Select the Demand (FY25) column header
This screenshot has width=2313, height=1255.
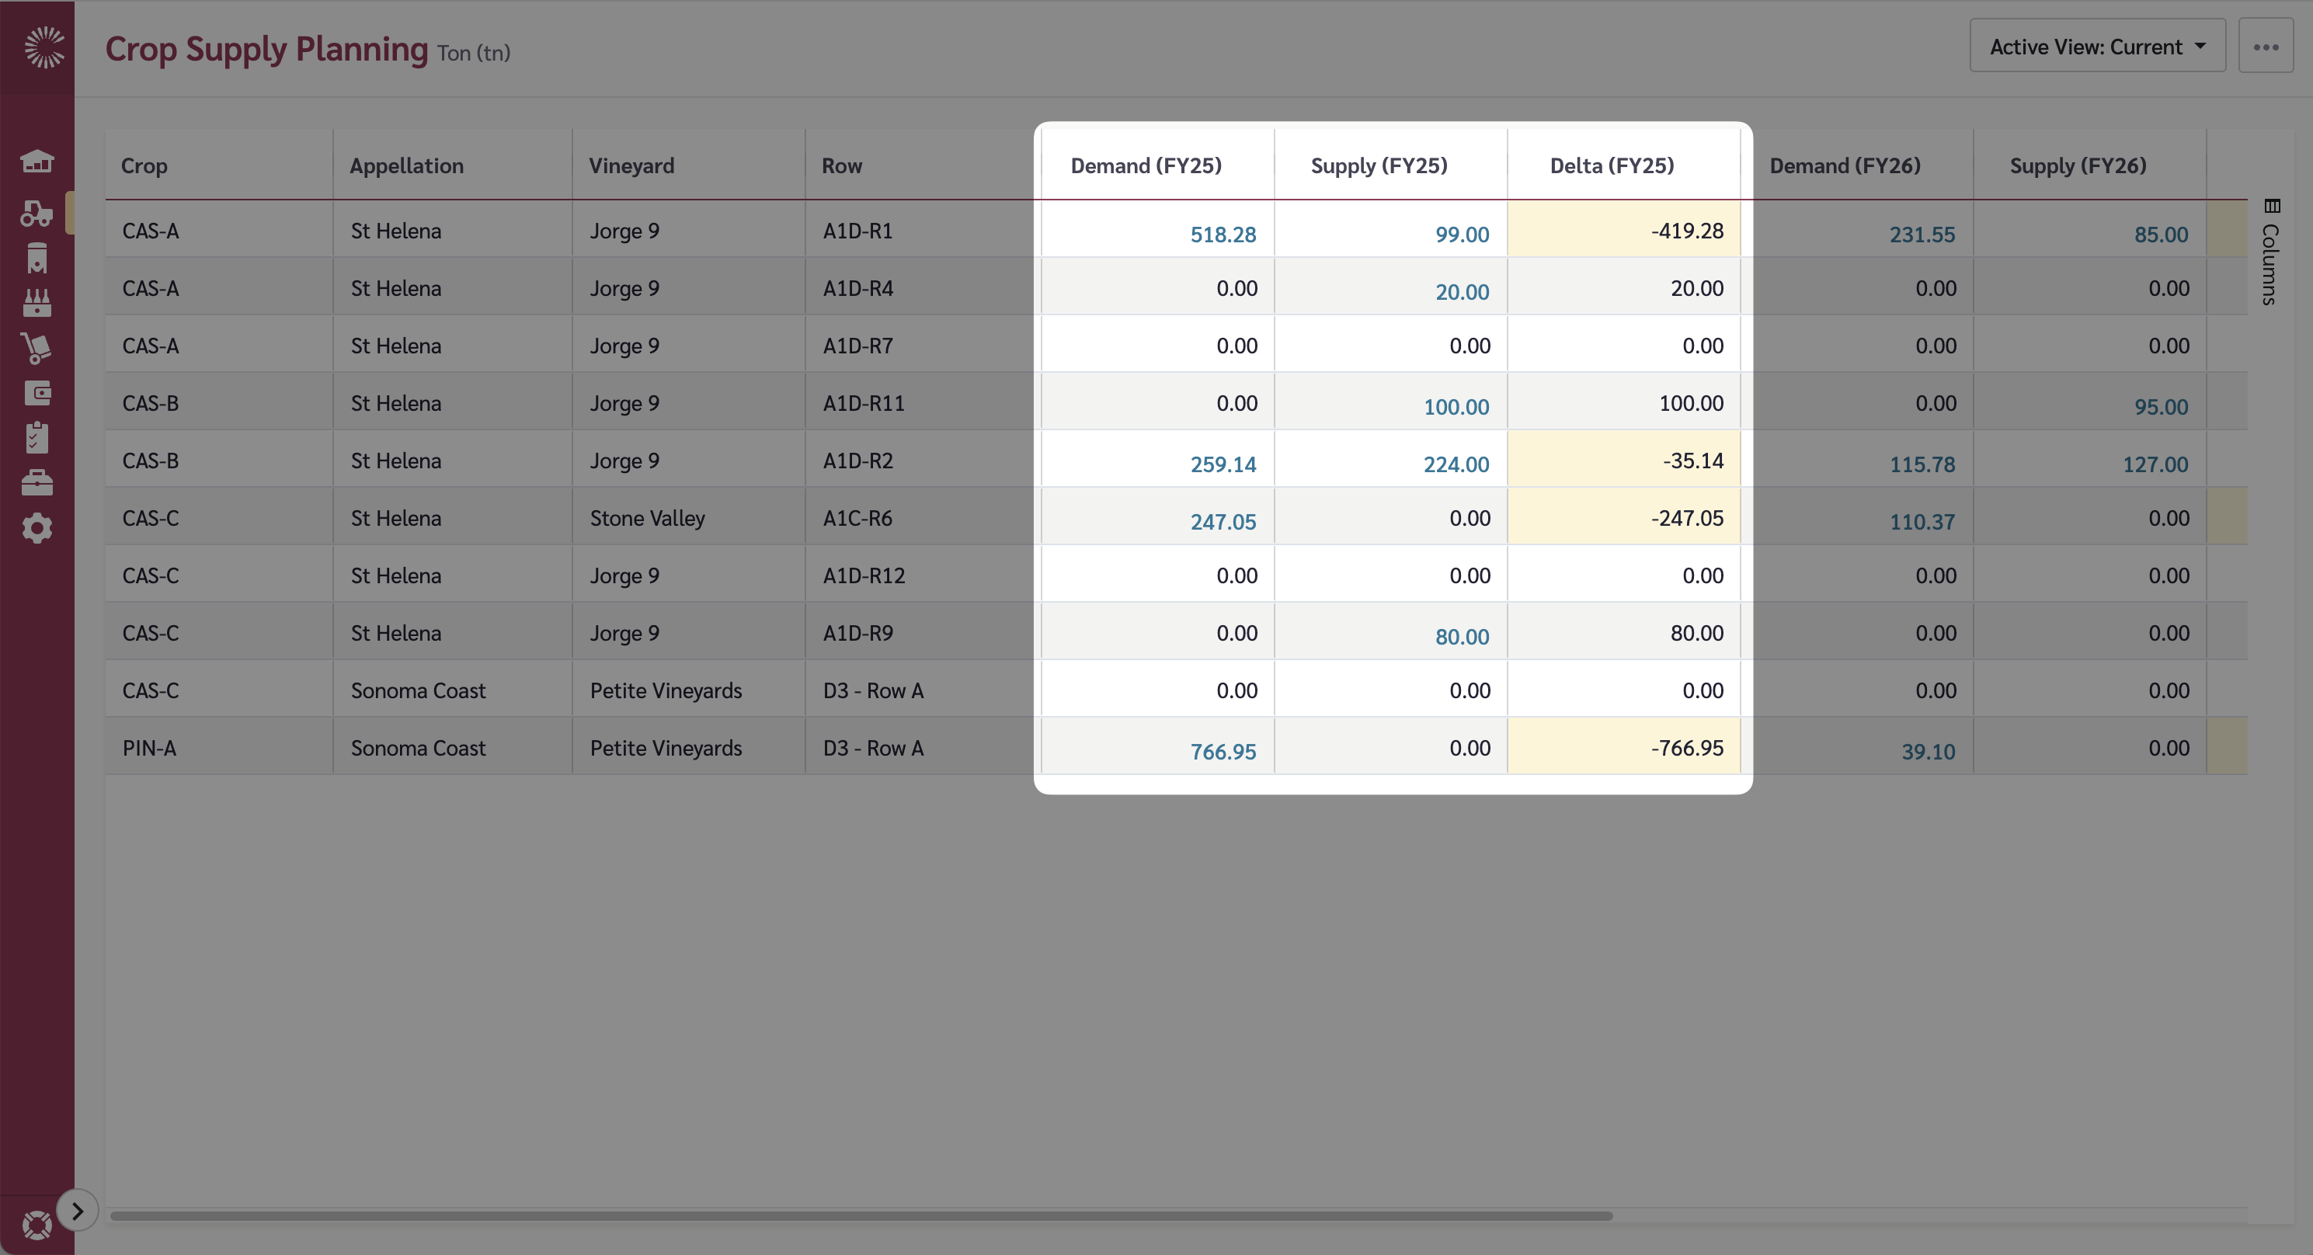click(x=1146, y=165)
